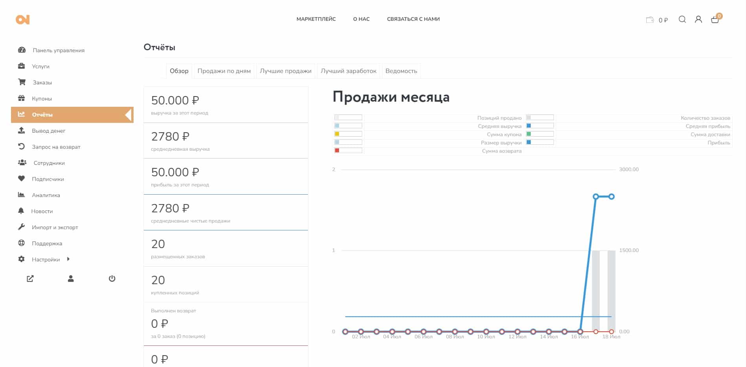
Task: Click the shopping cart icon in header
Action: pyautogui.click(x=715, y=20)
